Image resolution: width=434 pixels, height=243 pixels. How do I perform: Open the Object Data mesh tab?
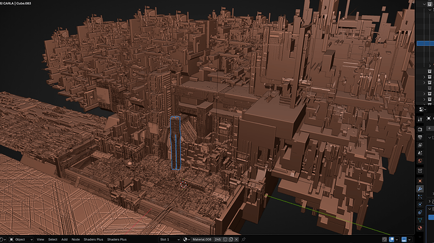click(x=420, y=220)
